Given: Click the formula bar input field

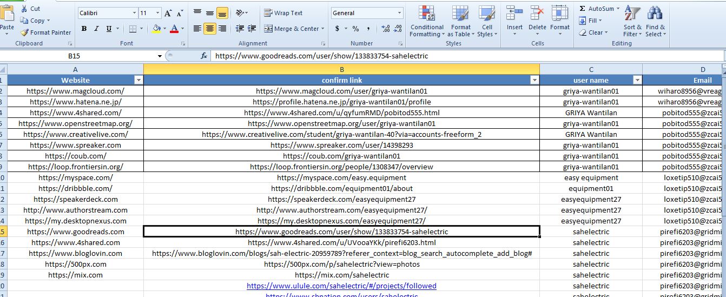Looking at the screenshot, I should (x=465, y=56).
